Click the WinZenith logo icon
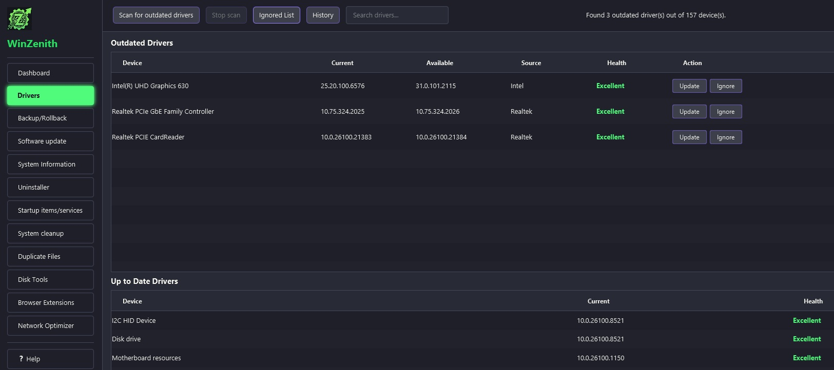This screenshot has width=834, height=370. coord(20,19)
